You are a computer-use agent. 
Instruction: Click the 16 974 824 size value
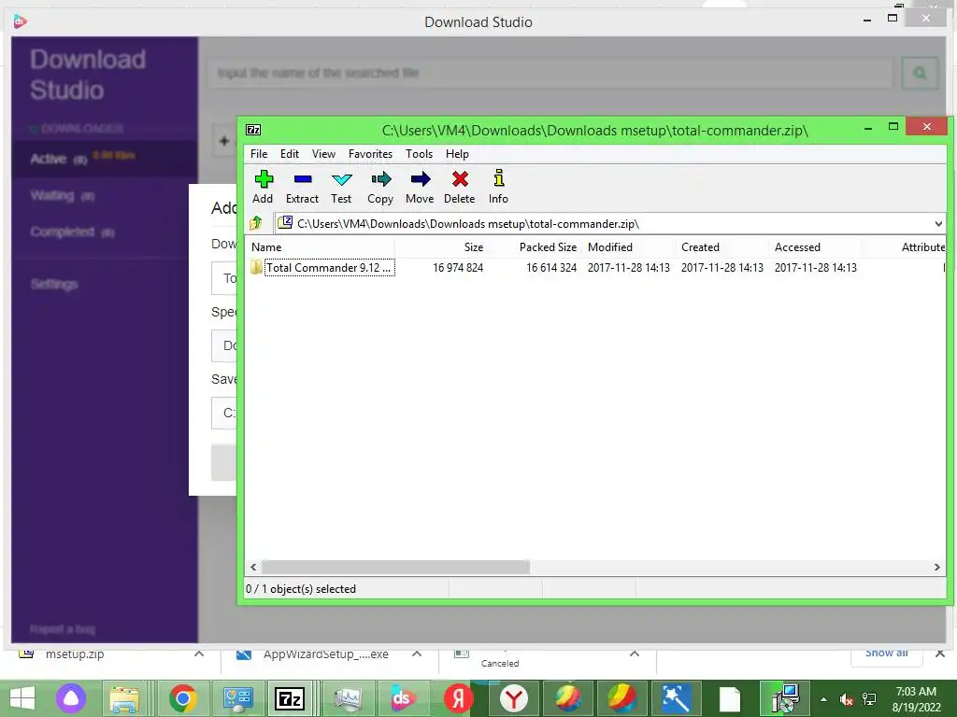[x=458, y=268]
